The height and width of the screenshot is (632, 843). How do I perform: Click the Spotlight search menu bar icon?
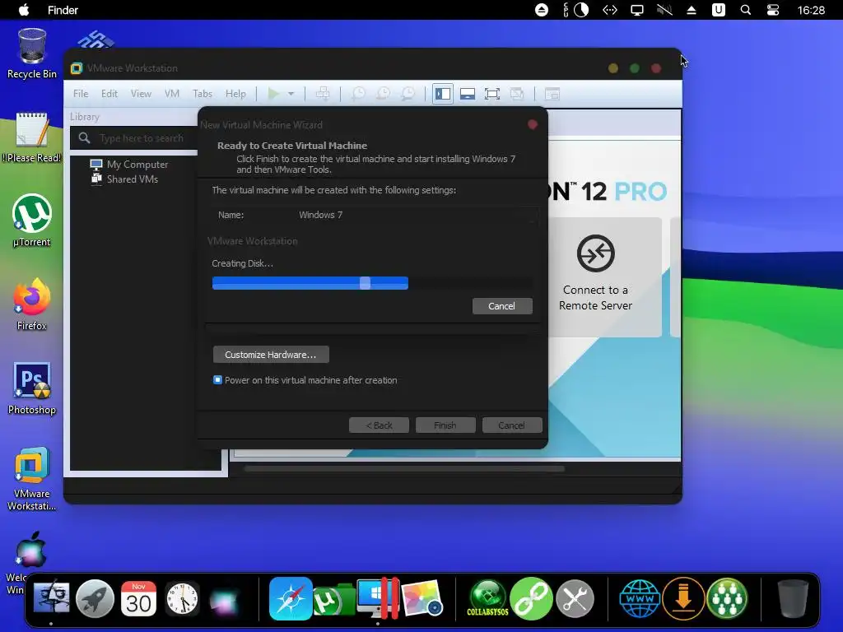tap(746, 10)
